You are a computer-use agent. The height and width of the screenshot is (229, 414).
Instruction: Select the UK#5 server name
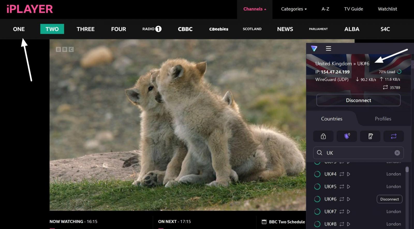[330, 187]
